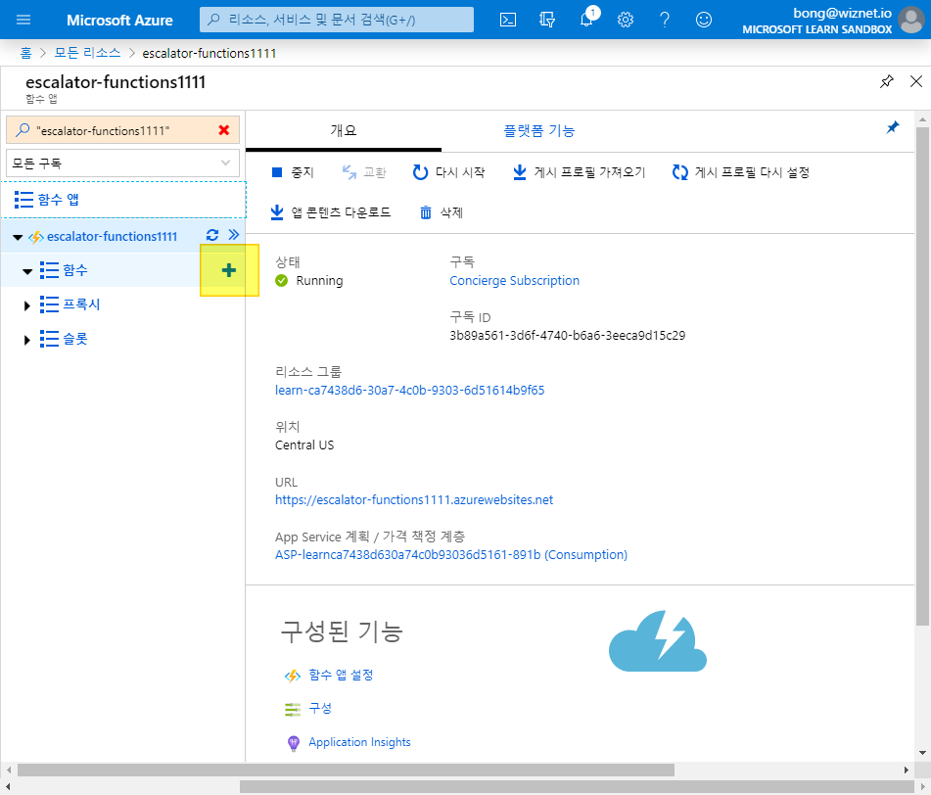Viewport: 931px width, 795px height.
Task: Click the Microsoft Azure logo text
Action: (x=119, y=21)
